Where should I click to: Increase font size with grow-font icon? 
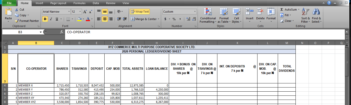point(85,12)
